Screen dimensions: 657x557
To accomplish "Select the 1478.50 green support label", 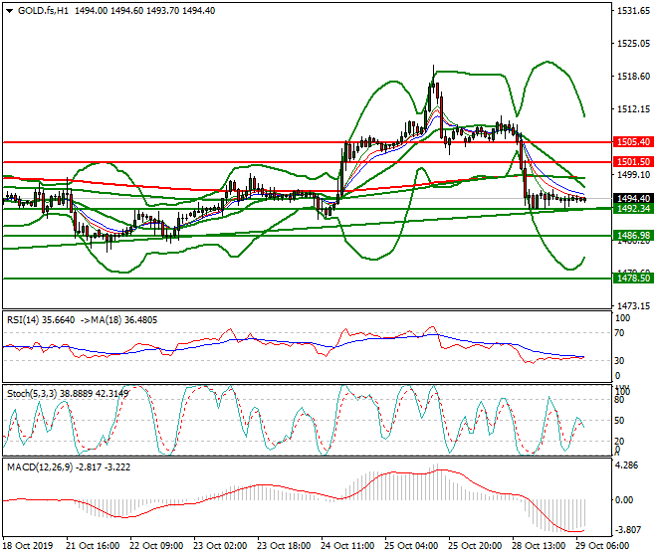I will click(x=633, y=278).
